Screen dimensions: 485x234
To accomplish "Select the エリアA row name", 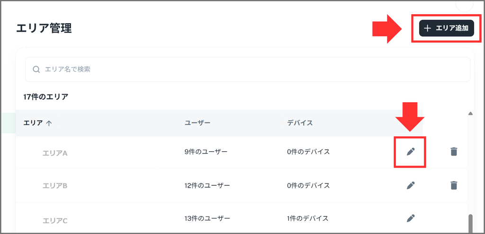I will (x=55, y=153).
